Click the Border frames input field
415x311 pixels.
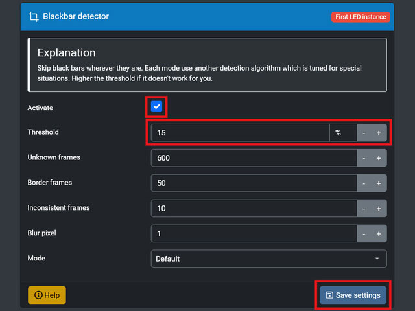coord(253,183)
